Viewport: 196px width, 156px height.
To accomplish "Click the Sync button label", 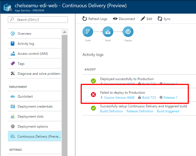I will click(167, 19).
